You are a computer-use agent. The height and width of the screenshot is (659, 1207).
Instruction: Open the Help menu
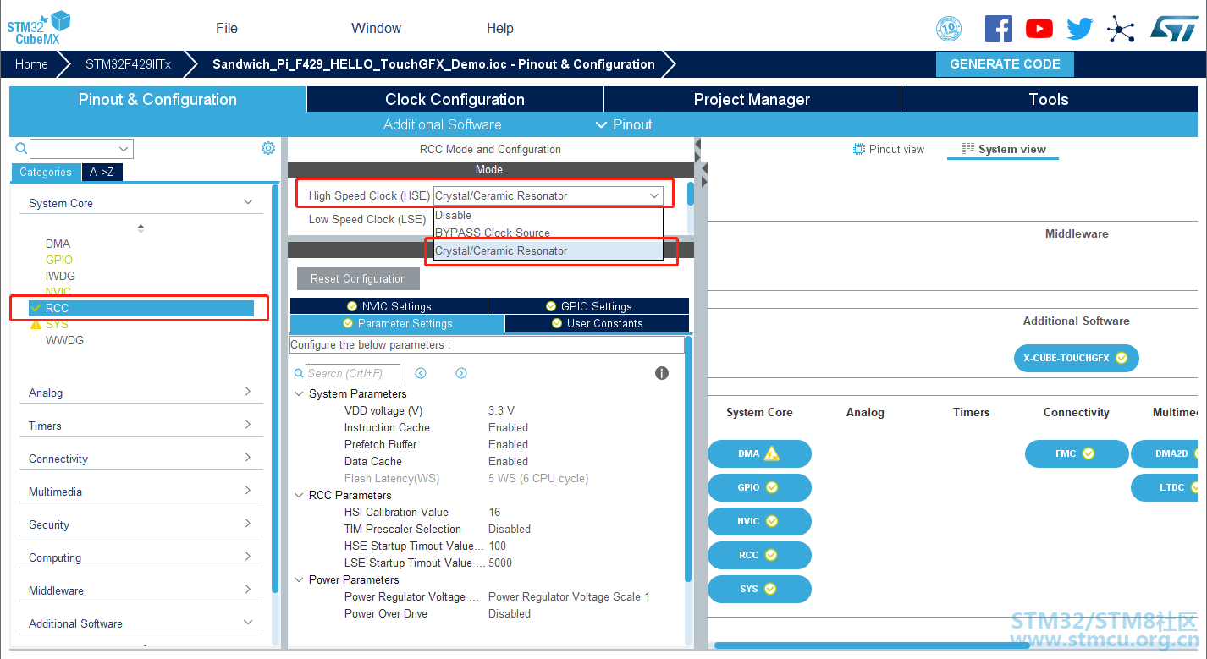pyautogui.click(x=500, y=28)
